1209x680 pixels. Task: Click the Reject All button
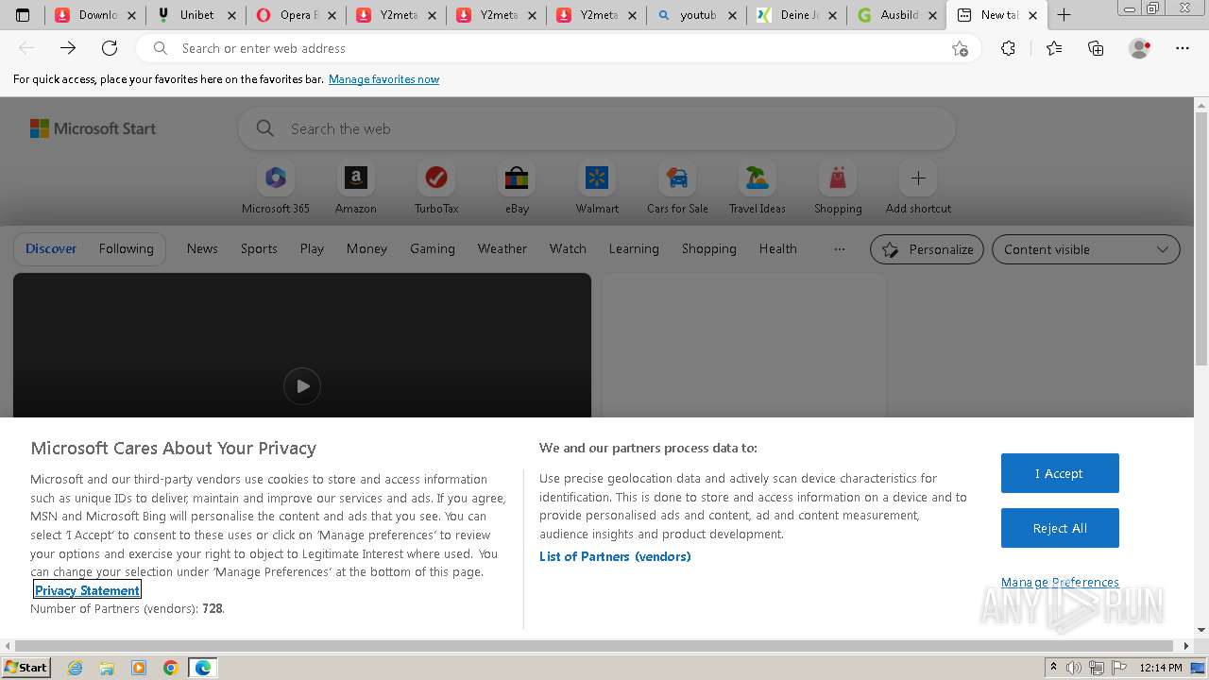point(1060,528)
